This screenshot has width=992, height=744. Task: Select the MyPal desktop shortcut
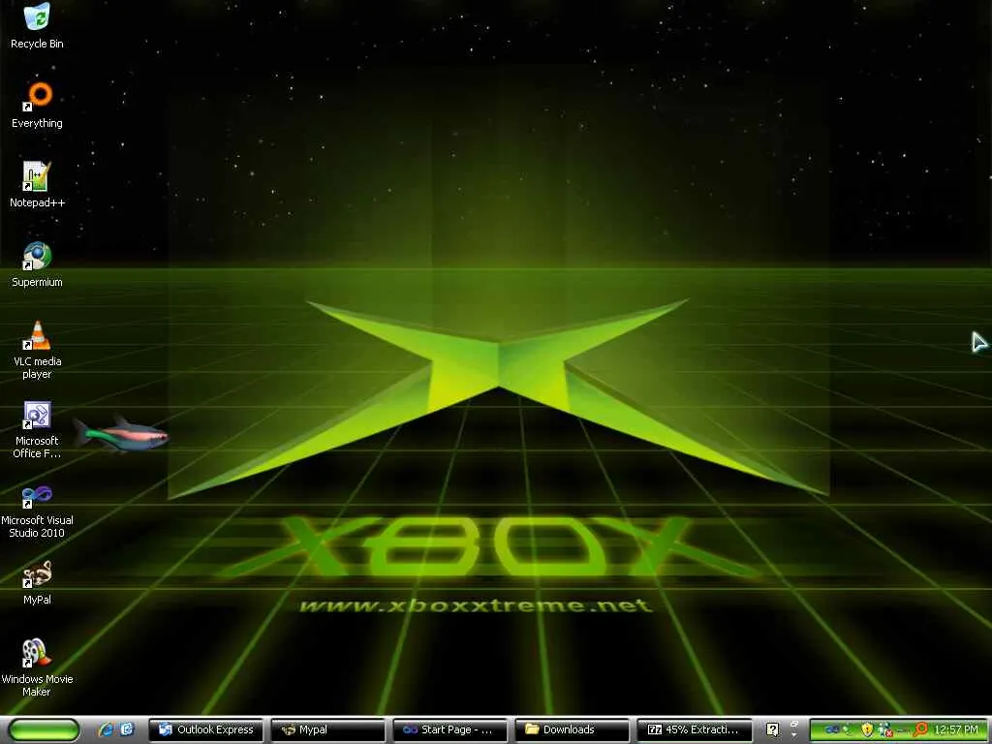coord(37,582)
